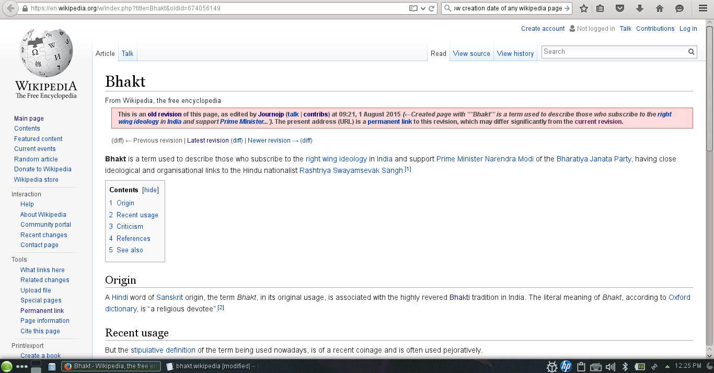Viewport: 714px width, 373px height.
Task: Open Donate to Wikipedia link
Action: click(x=43, y=169)
